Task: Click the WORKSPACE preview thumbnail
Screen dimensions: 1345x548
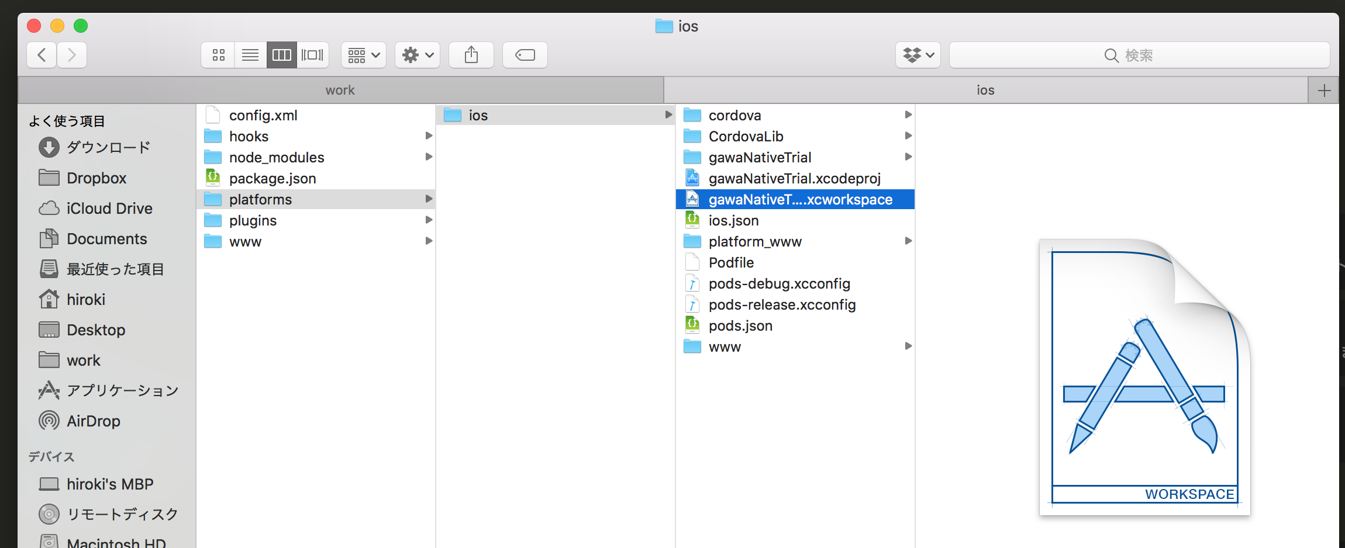Action: [1144, 377]
